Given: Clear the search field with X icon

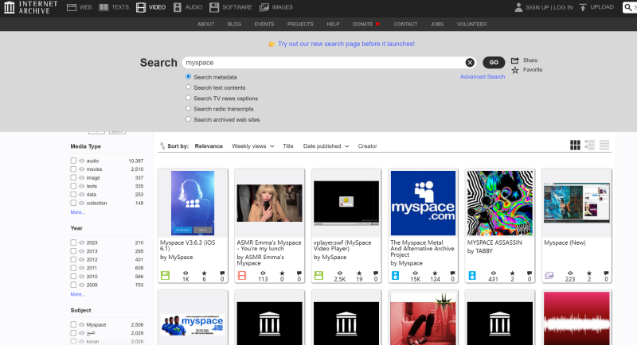Looking at the screenshot, I should (x=470, y=62).
